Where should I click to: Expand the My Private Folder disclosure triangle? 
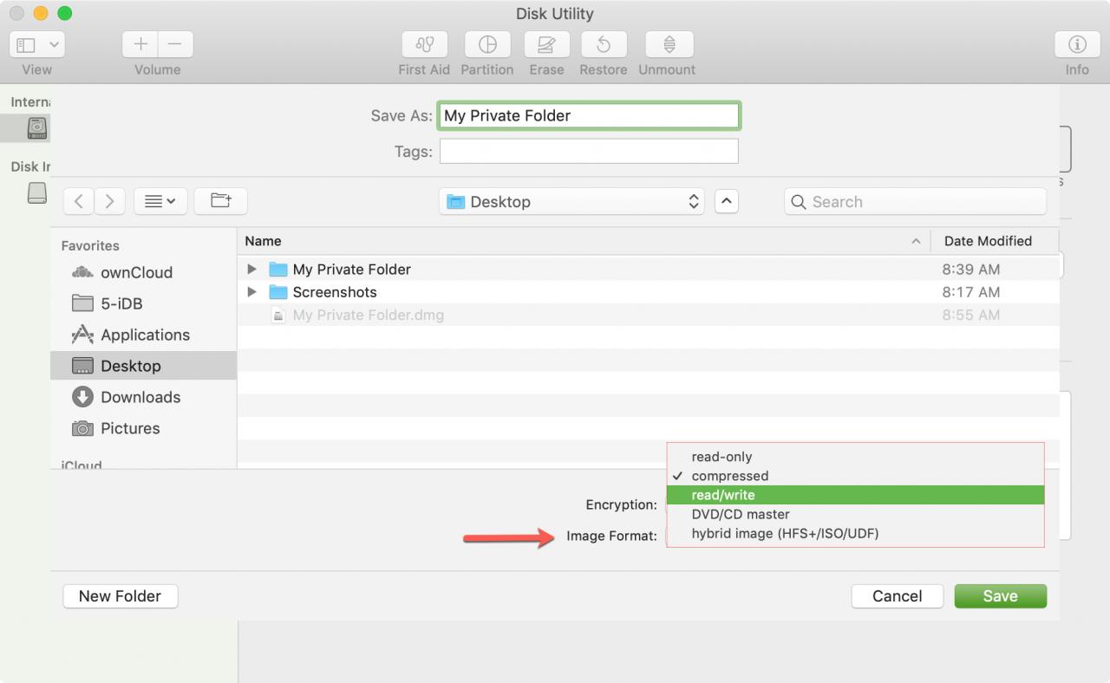pyautogui.click(x=252, y=269)
